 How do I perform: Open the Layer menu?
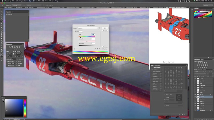(26, 1)
